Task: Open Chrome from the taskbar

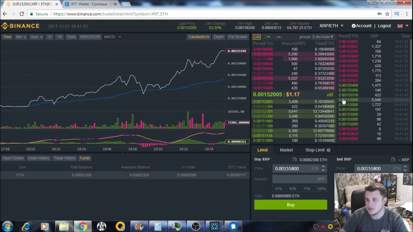Action: click(x=83, y=226)
